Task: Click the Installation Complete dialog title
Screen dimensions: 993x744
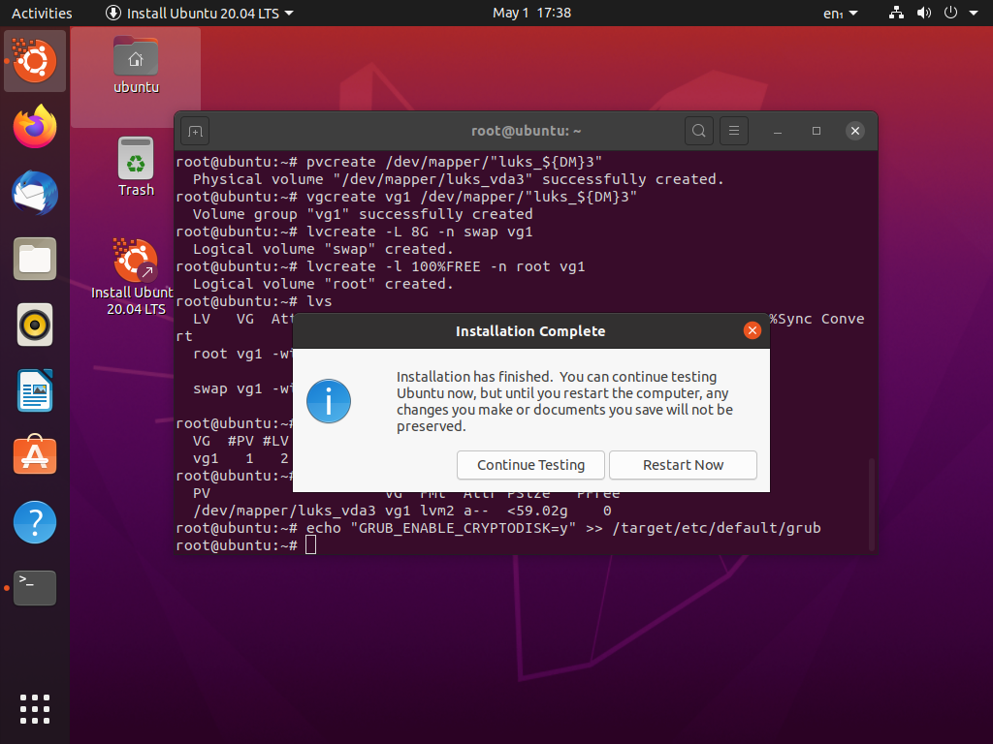Action: coord(530,331)
